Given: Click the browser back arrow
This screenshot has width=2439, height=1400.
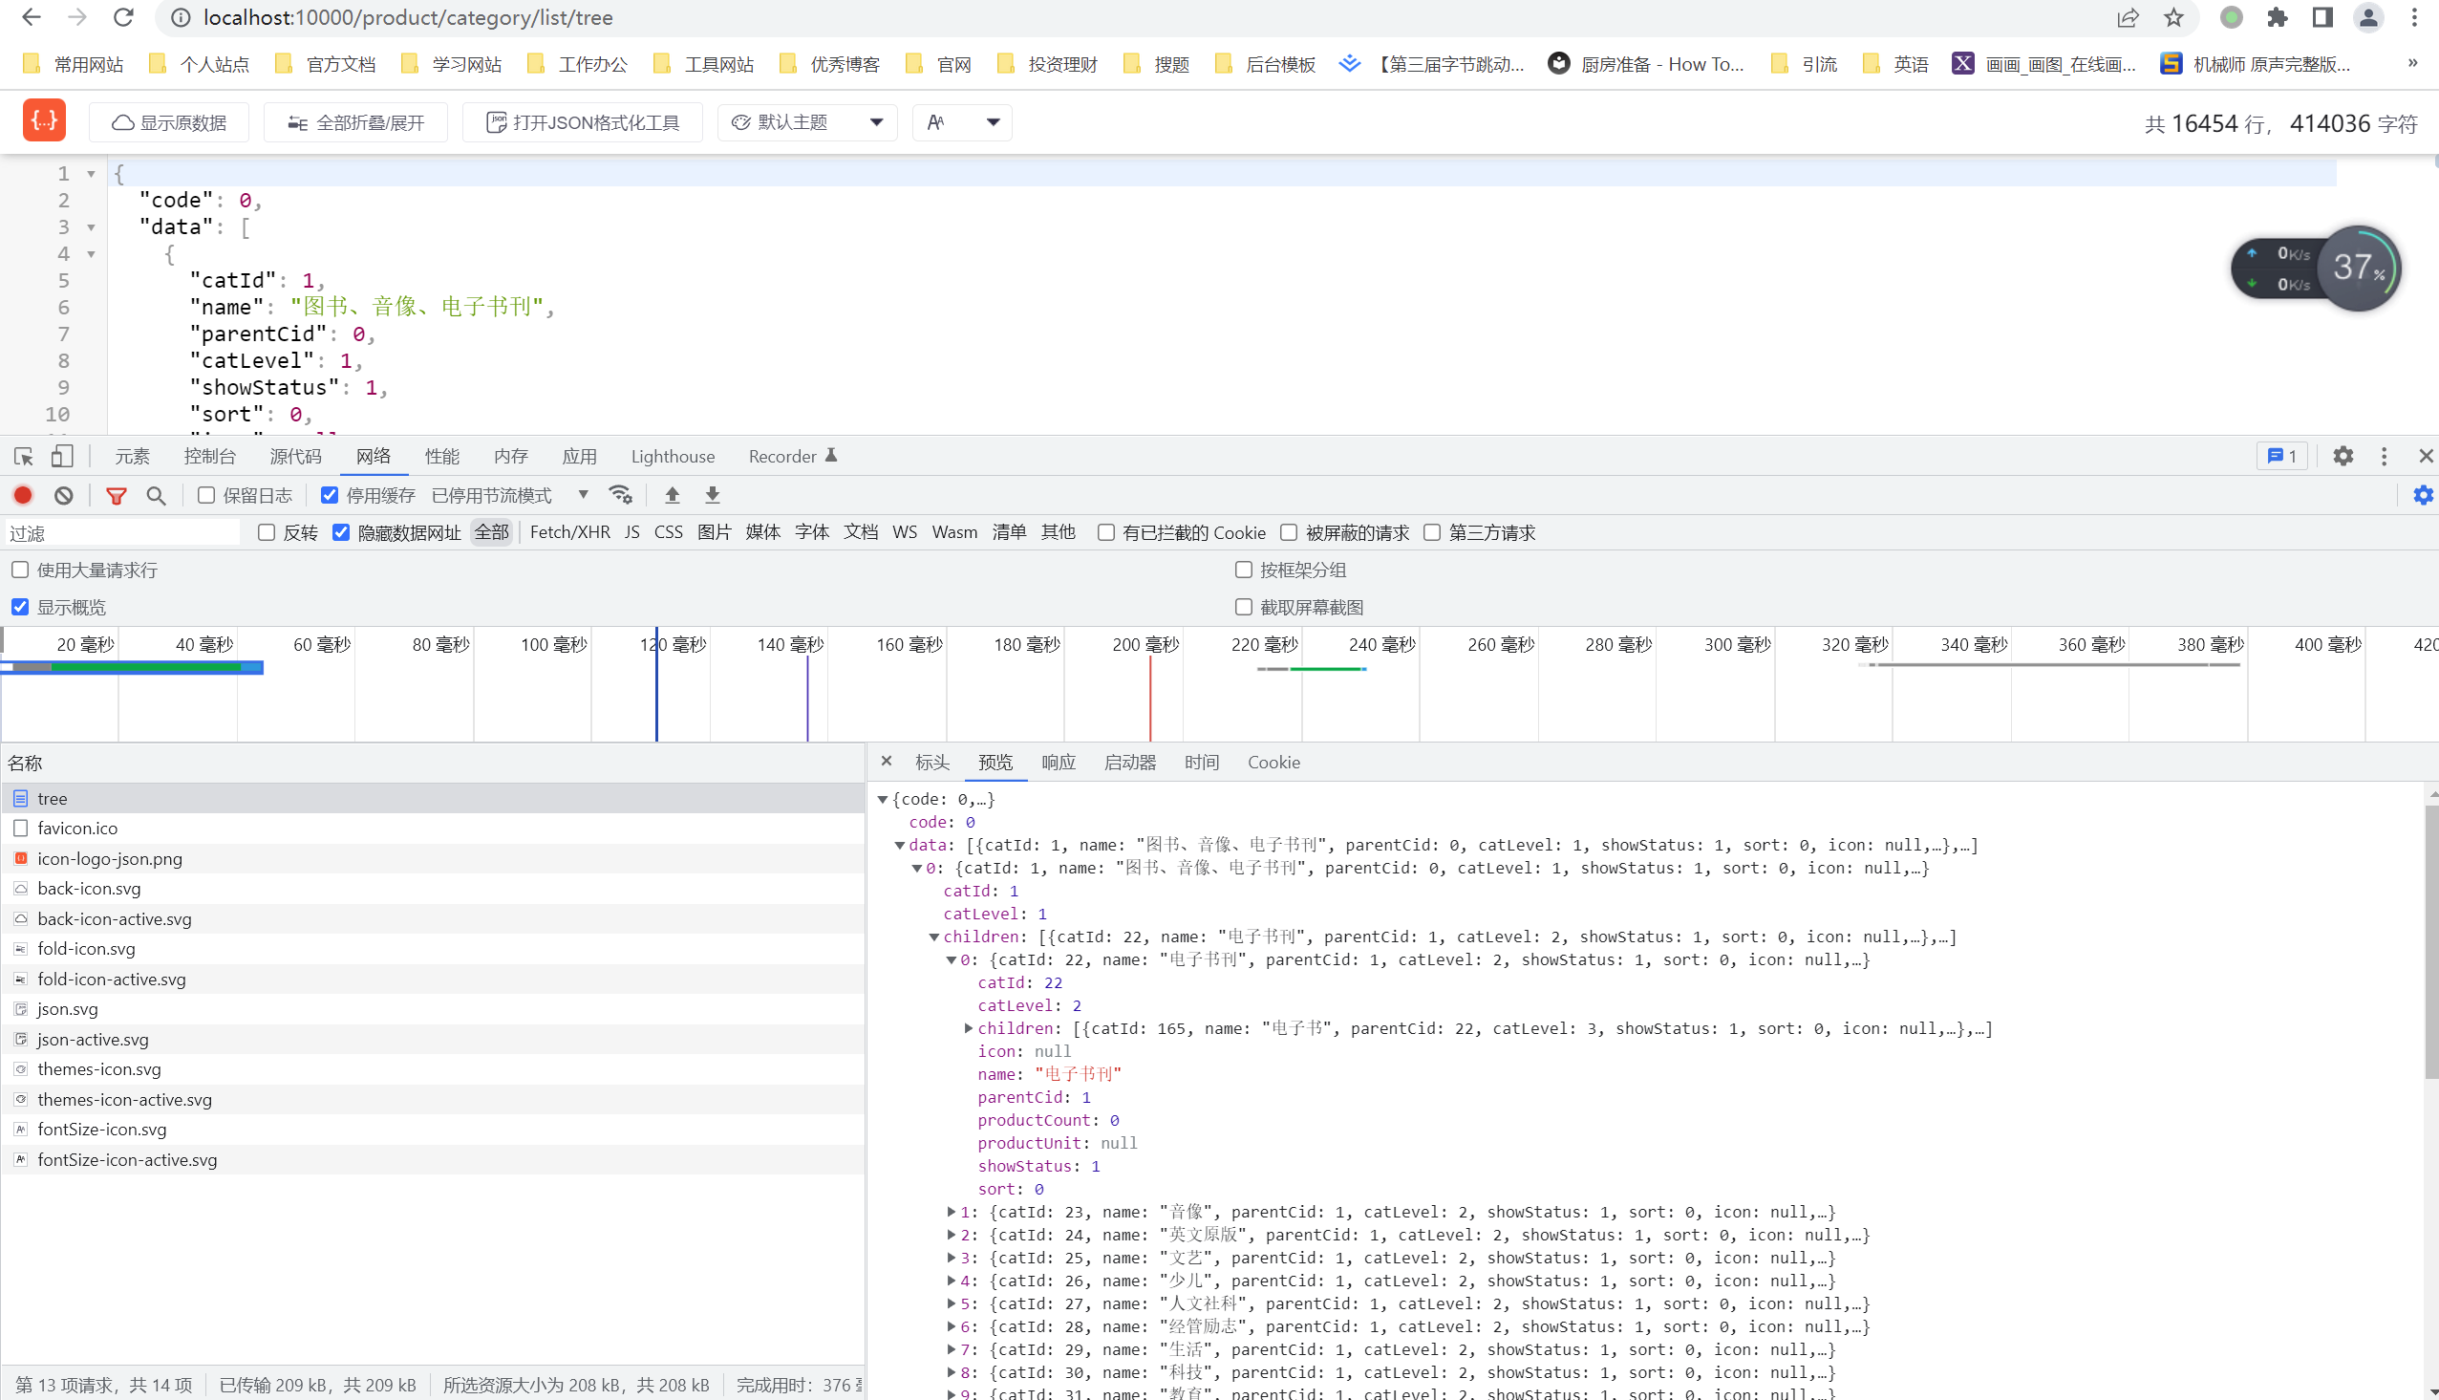Looking at the screenshot, I should click(x=31, y=17).
